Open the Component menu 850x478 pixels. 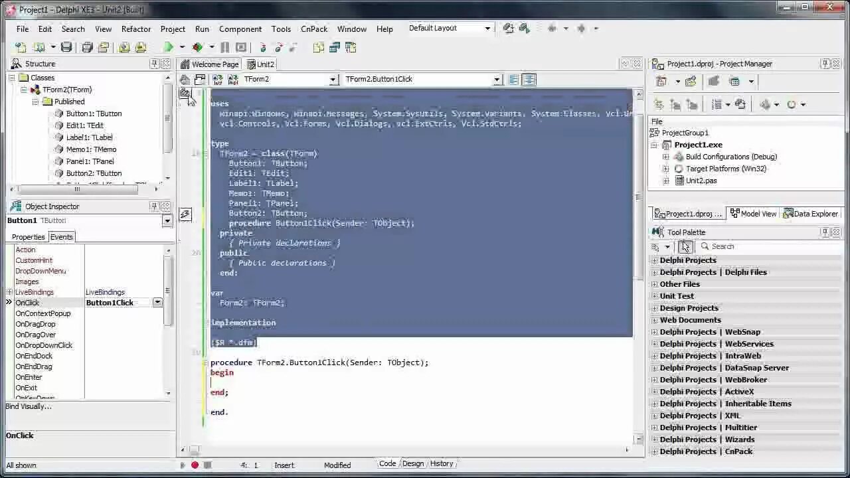pos(240,29)
